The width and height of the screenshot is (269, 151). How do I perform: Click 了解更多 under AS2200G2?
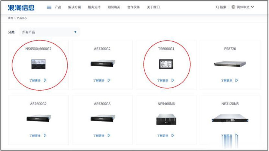[99, 81]
